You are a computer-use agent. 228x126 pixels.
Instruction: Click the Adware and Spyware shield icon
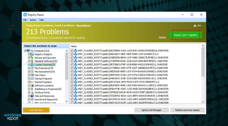32,57
